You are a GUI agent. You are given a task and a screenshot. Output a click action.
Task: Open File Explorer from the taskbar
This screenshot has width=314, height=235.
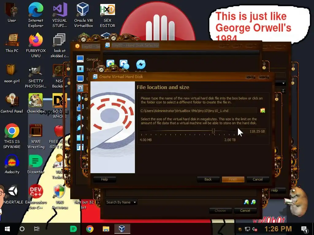click(x=106, y=229)
